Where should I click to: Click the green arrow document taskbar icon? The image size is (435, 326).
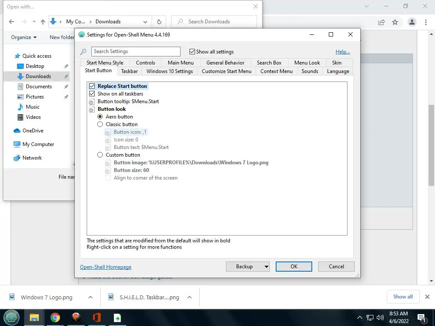pyautogui.click(x=117, y=318)
